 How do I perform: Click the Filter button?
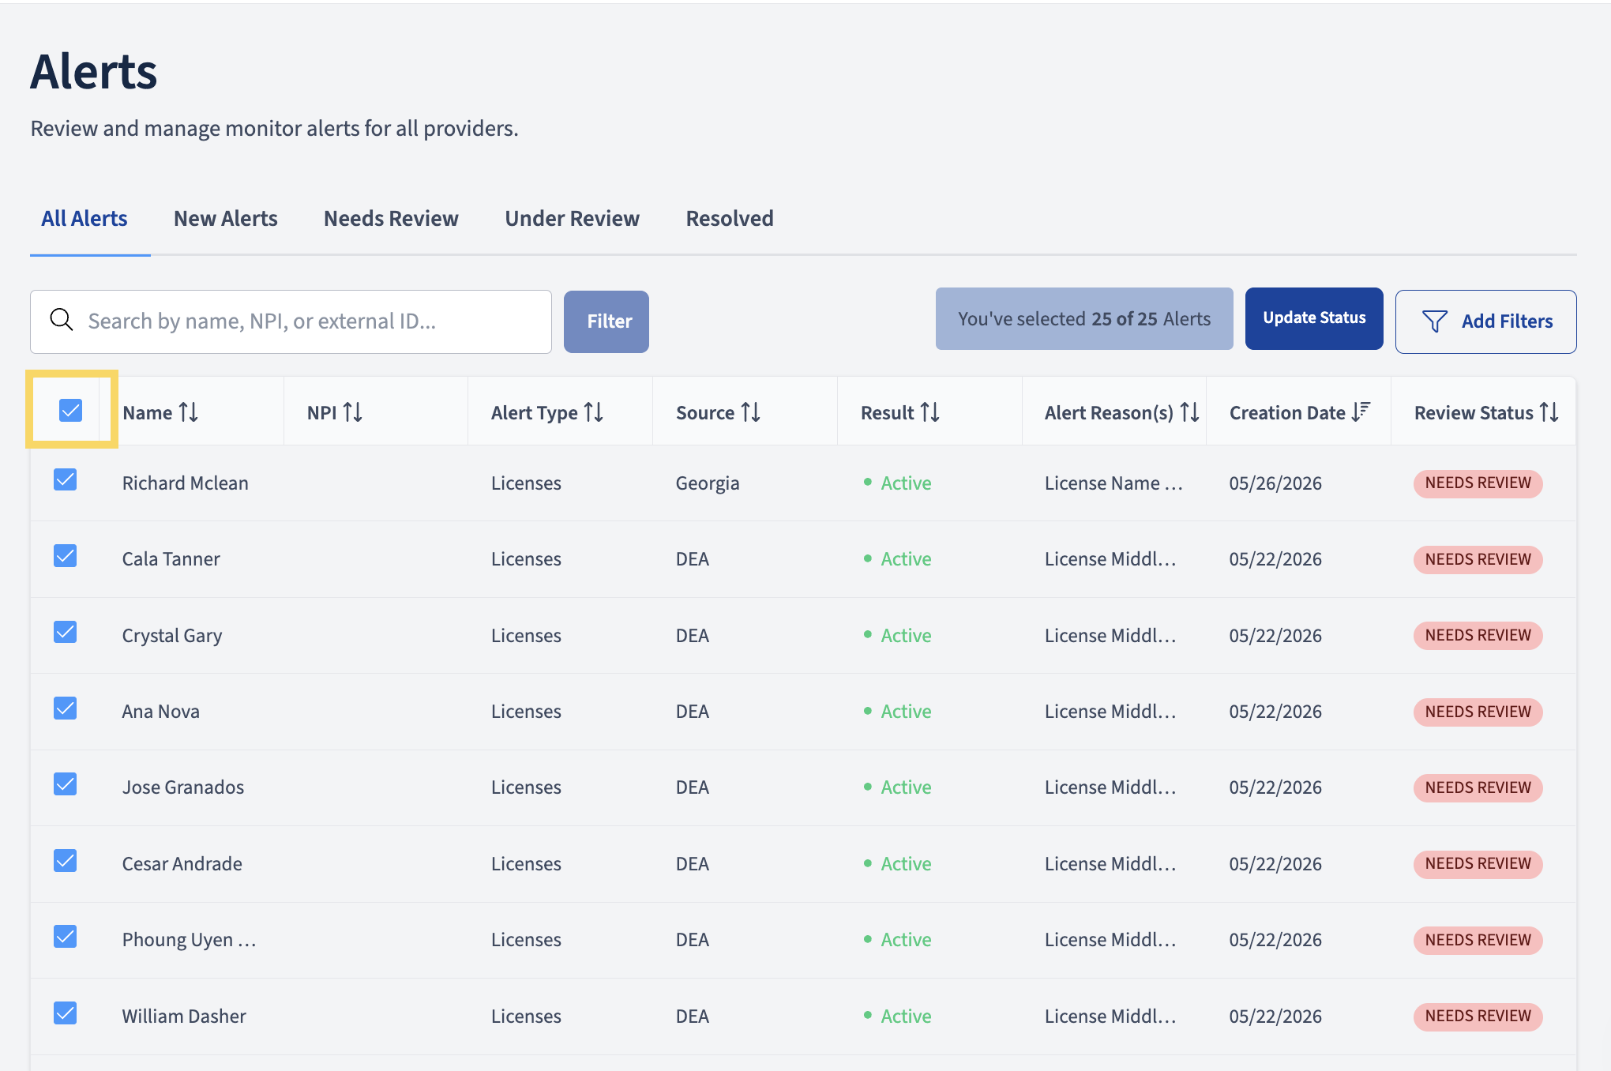(606, 321)
